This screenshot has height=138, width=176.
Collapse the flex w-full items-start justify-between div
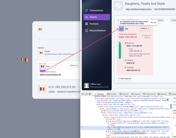click(102, 113)
